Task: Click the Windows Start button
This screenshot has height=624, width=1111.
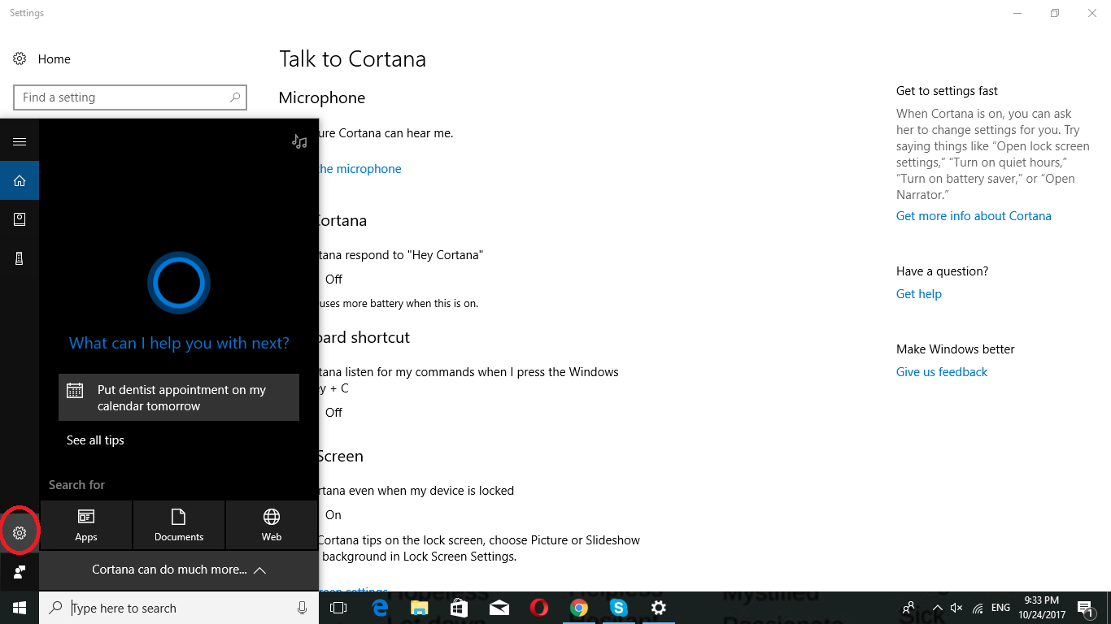Action: [x=20, y=608]
